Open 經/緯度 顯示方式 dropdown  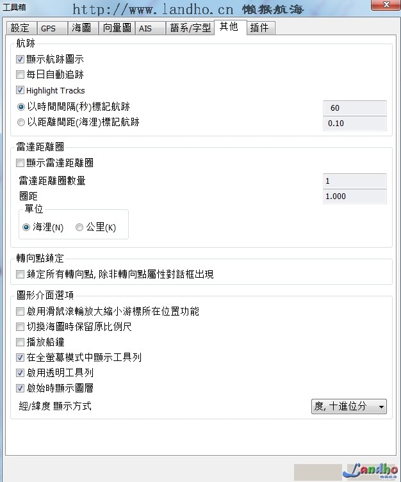pyautogui.click(x=348, y=406)
